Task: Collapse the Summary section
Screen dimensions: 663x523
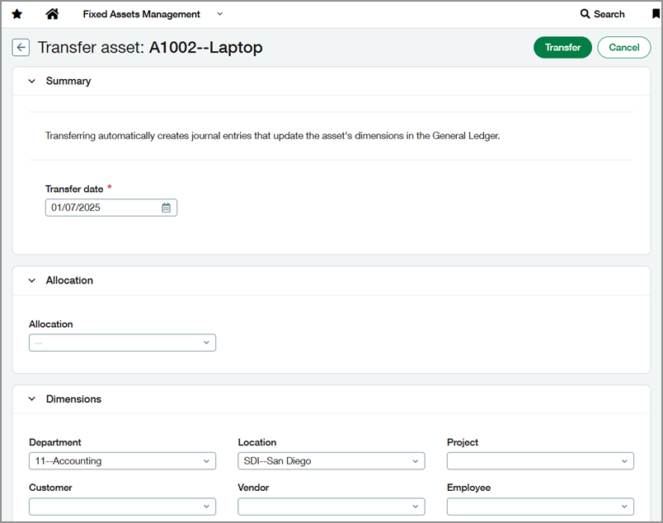Action: 31,81
